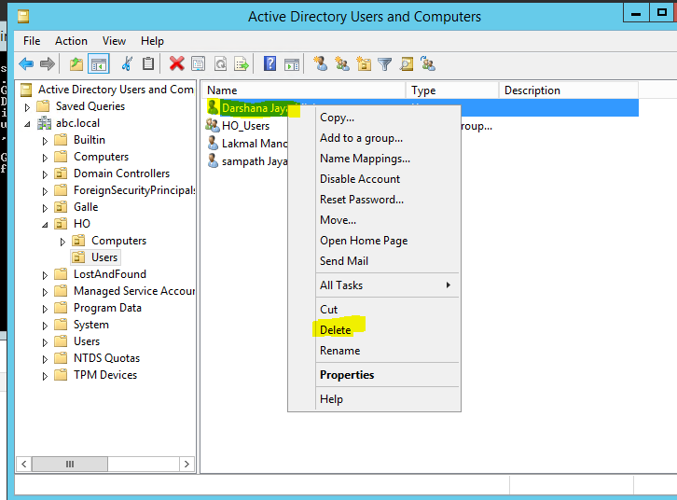Expand the Domain Controllers node
677x500 pixels.
[45, 174]
